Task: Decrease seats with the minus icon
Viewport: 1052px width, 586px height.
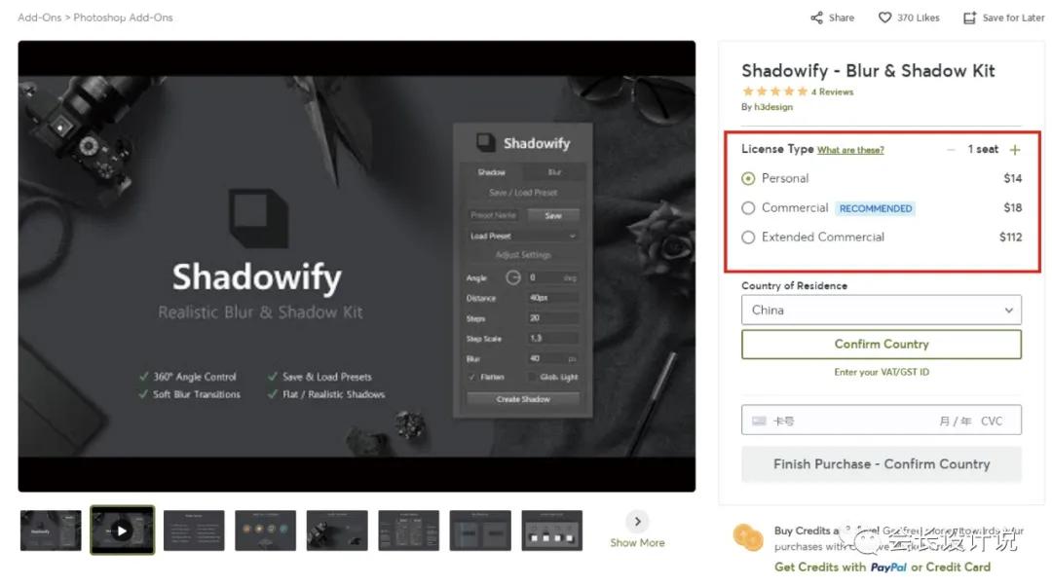Action: (951, 150)
